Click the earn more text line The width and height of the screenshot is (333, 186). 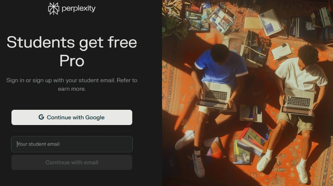click(72, 89)
